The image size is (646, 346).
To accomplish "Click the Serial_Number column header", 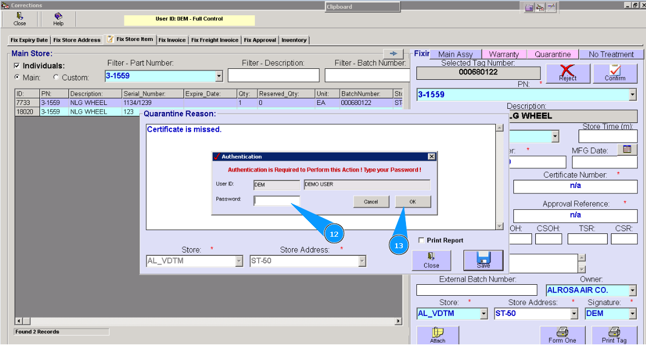I will point(153,93).
